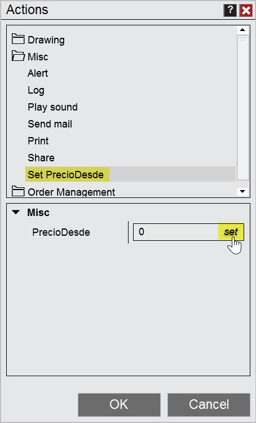Pick the Send mail action

pyautogui.click(x=50, y=124)
